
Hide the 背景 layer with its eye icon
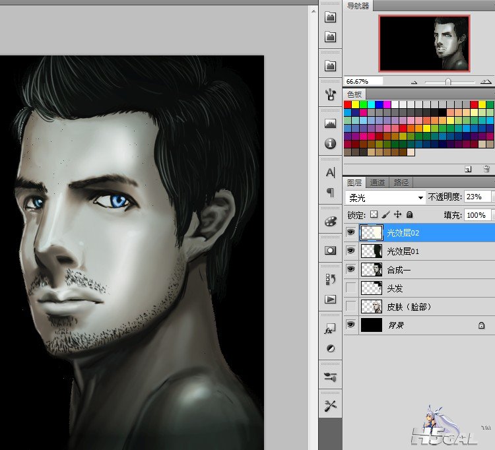pyautogui.click(x=350, y=324)
